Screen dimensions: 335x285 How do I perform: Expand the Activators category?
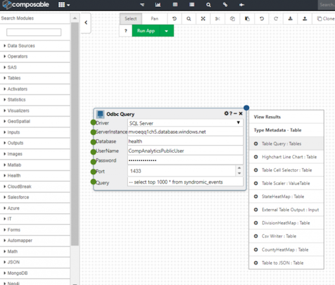35,89
